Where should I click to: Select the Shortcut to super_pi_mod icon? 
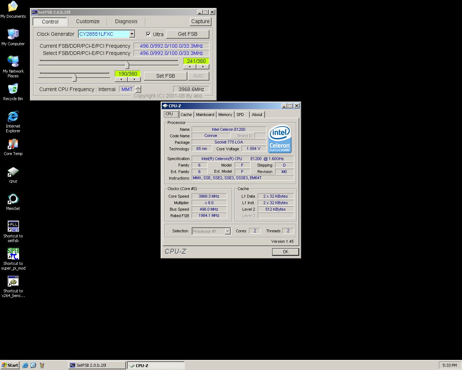(13, 259)
